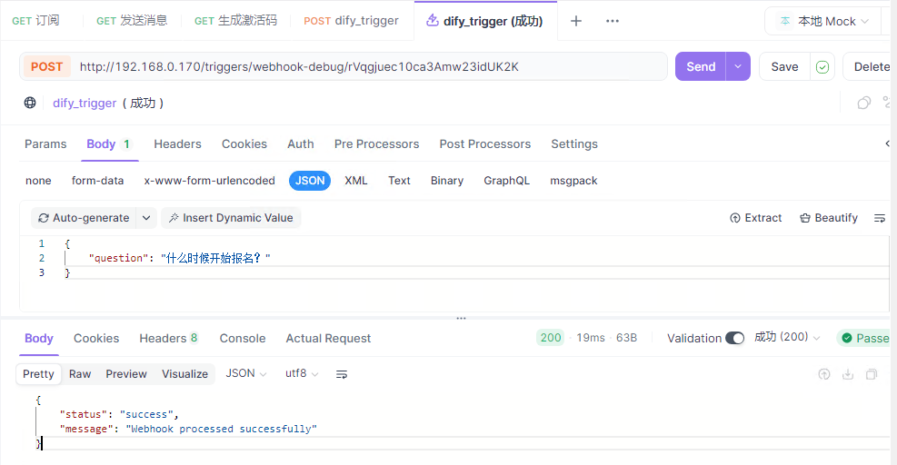The image size is (897, 465).
Task: Open the 成功 (200) response dropdown
Action: pyautogui.click(x=787, y=338)
